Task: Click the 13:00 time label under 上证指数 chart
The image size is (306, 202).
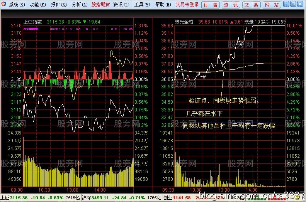Action: (x=72, y=190)
